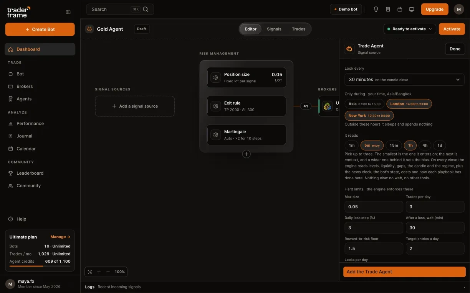Toggle the London session chip
Image resolution: width=470 pixels, height=293 pixels.
point(409,104)
